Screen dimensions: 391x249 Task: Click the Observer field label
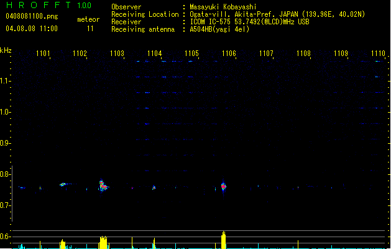pyautogui.click(x=126, y=7)
